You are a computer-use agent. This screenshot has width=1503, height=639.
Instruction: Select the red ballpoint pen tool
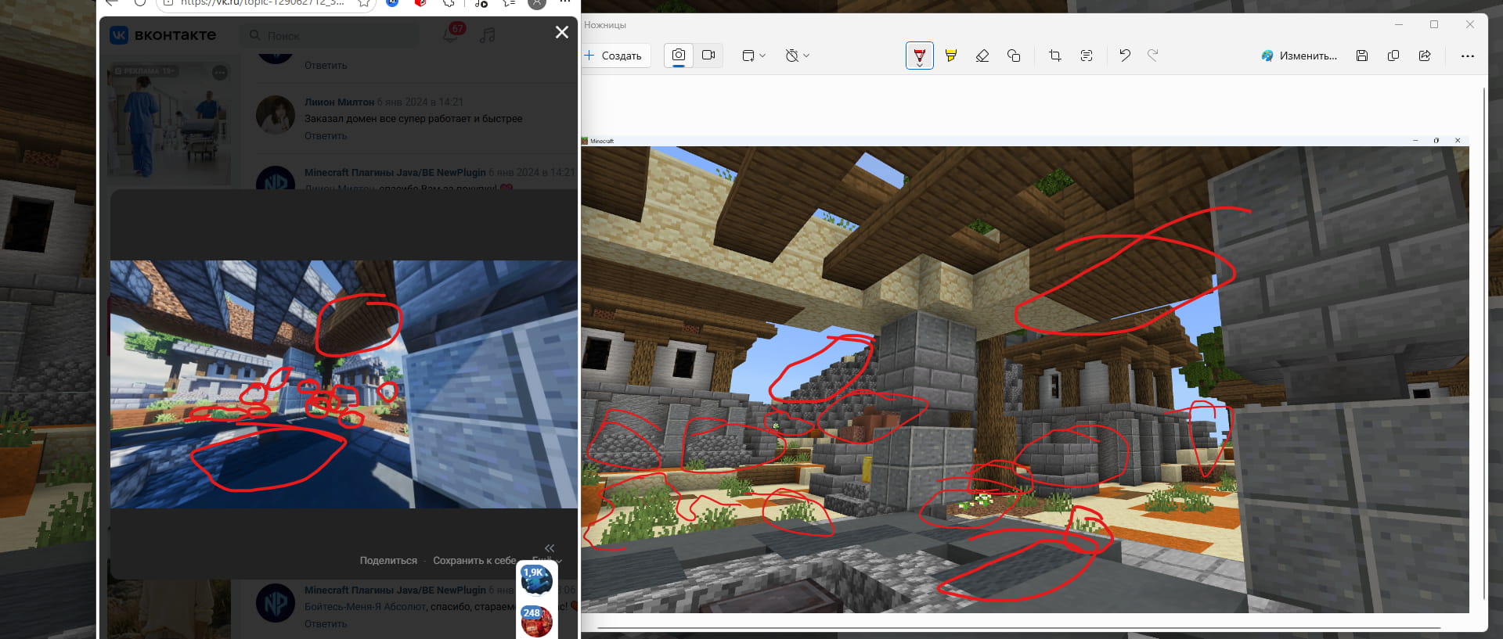[920, 56]
